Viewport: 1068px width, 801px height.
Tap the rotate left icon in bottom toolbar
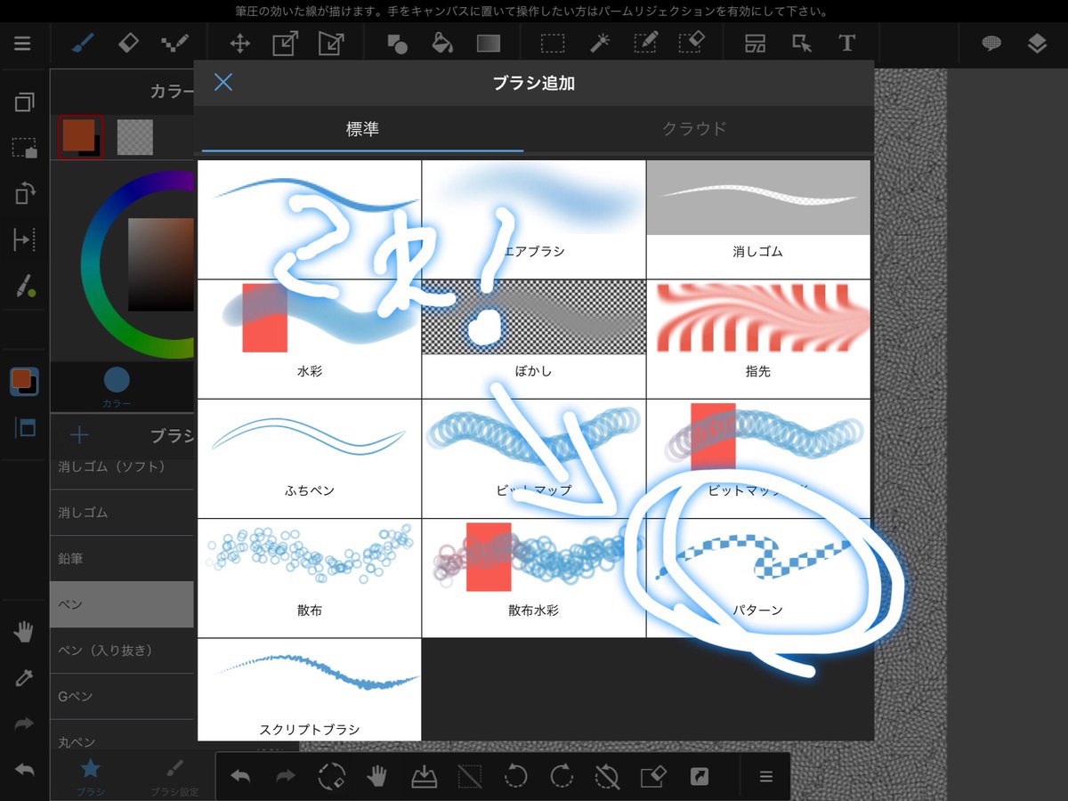(x=515, y=776)
